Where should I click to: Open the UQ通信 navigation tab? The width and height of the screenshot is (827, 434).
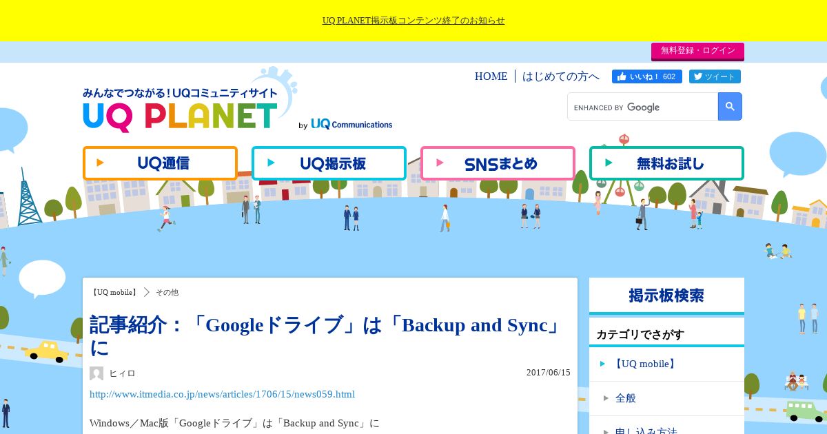coord(160,163)
